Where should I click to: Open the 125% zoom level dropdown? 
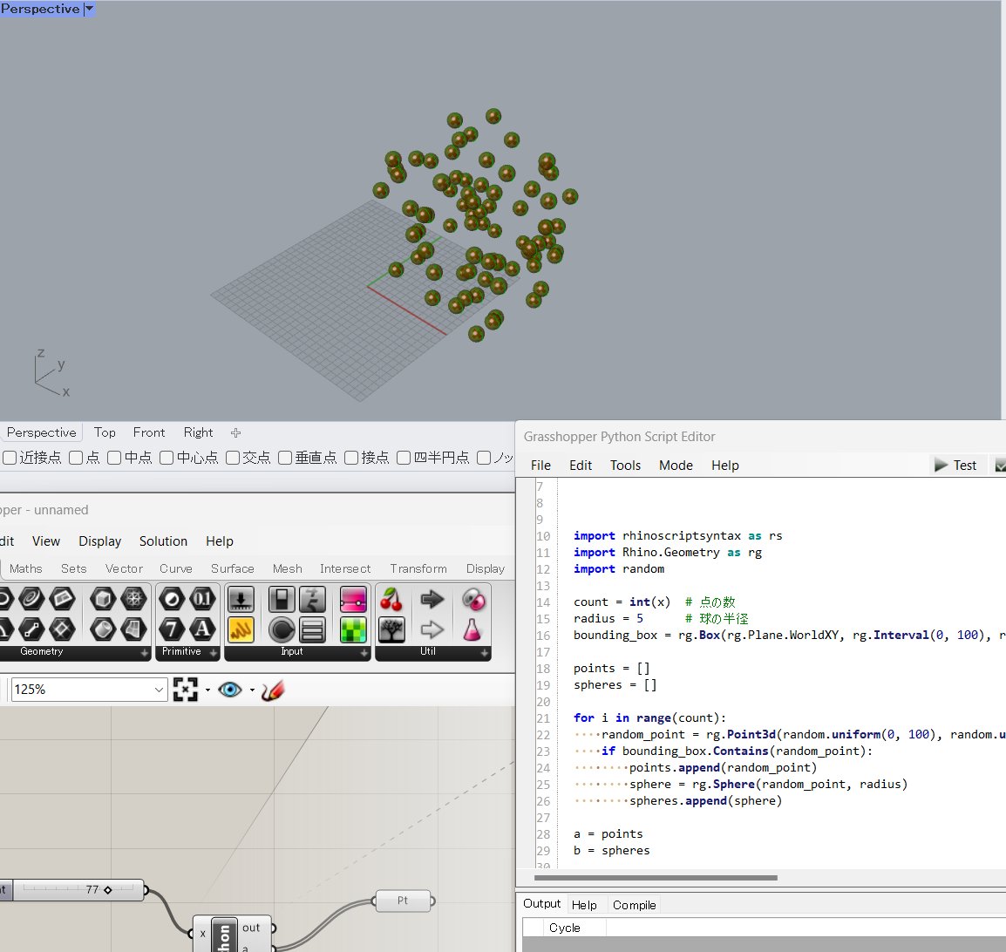[89, 690]
